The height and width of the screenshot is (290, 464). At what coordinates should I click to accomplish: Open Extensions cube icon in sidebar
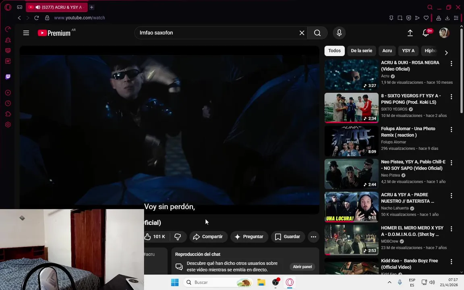(x=8, y=114)
